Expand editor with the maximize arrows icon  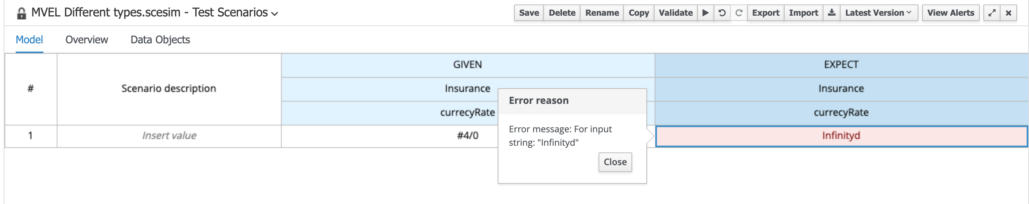click(992, 13)
